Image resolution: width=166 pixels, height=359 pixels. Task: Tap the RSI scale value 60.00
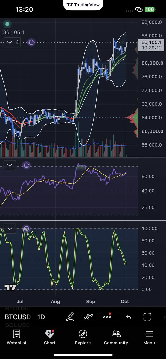point(148,177)
